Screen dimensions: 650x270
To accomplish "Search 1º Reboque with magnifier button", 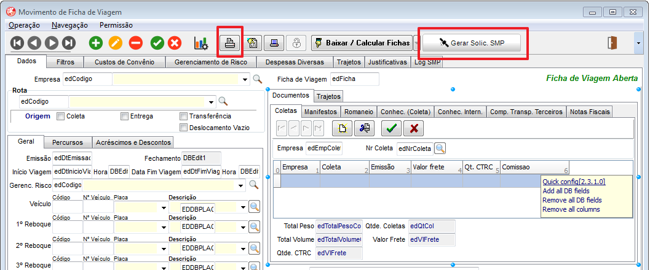I will point(254,226).
